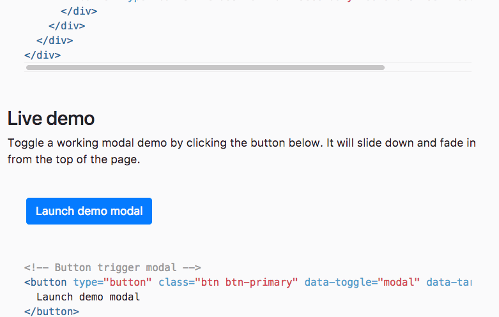Click the 'Button trigger modal' code comment
This screenshot has height=317, width=499.
pyautogui.click(x=112, y=268)
